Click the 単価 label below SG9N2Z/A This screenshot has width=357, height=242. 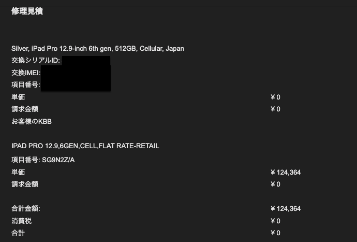18,172
